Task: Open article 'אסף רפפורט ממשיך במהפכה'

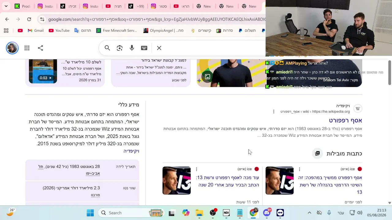Action: (x=330, y=185)
